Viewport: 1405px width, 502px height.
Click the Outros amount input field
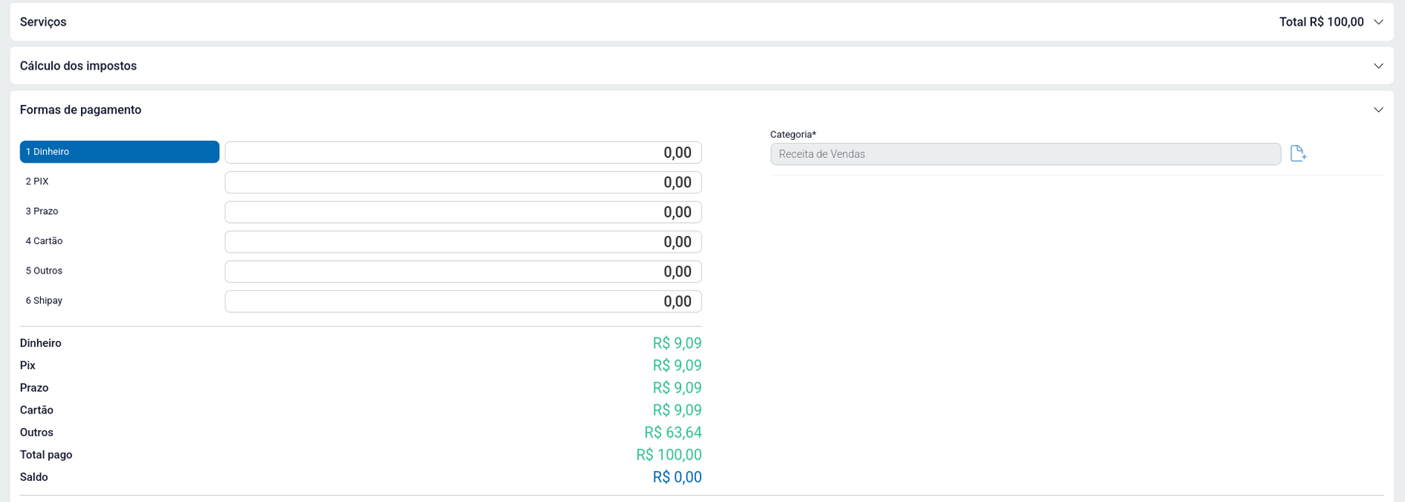(x=462, y=271)
